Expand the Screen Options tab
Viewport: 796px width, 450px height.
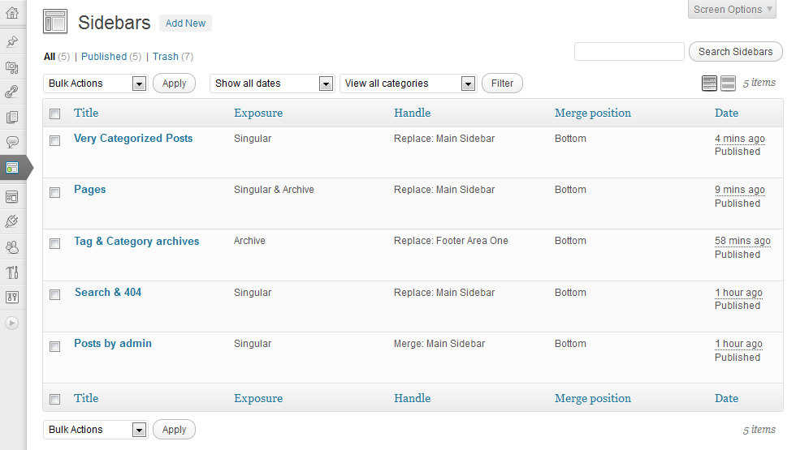(x=732, y=9)
